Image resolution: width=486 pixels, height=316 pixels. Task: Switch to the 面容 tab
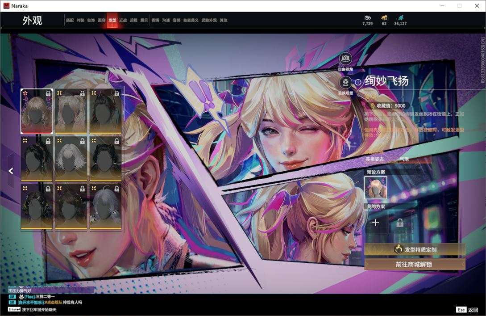pyautogui.click(x=101, y=20)
